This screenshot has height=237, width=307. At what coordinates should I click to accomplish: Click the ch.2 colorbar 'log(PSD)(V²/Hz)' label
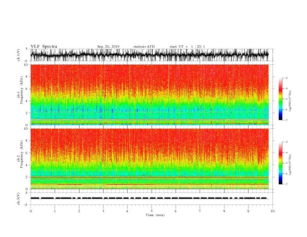pyautogui.click(x=290, y=165)
